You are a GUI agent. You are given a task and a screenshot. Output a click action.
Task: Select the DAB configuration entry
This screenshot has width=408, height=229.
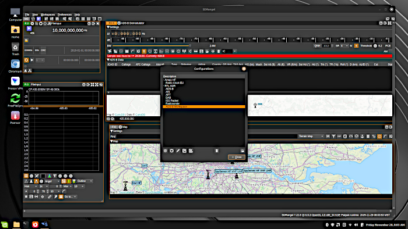tap(168, 98)
